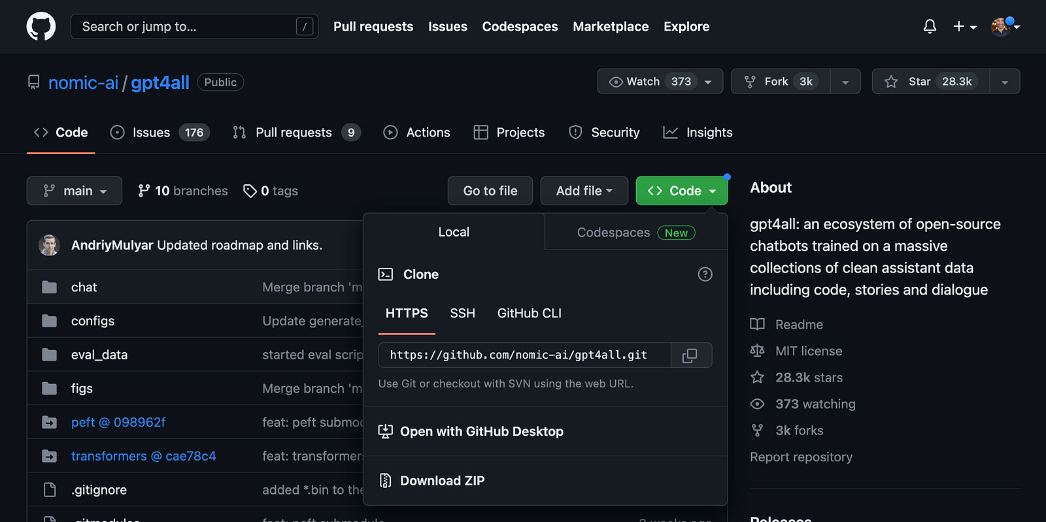The width and height of the screenshot is (1046, 522).
Task: Click the Go to file button
Action: tap(490, 191)
